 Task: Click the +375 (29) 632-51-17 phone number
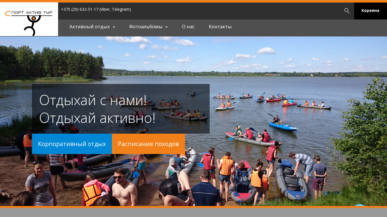pos(80,9)
